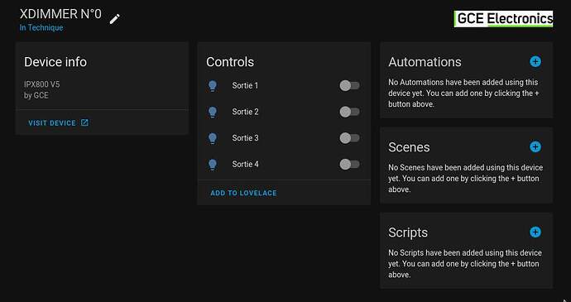Click the Device info heading
Viewport: 571px width, 302px height.
(x=55, y=62)
